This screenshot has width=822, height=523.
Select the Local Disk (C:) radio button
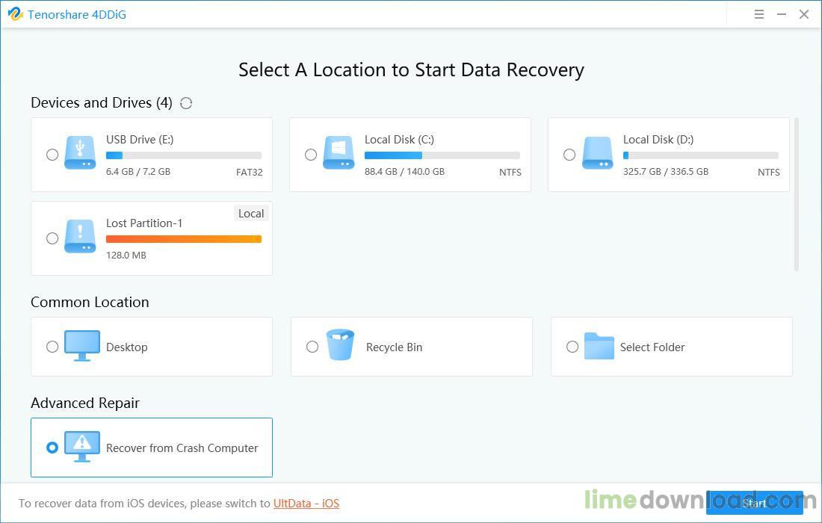tap(311, 155)
